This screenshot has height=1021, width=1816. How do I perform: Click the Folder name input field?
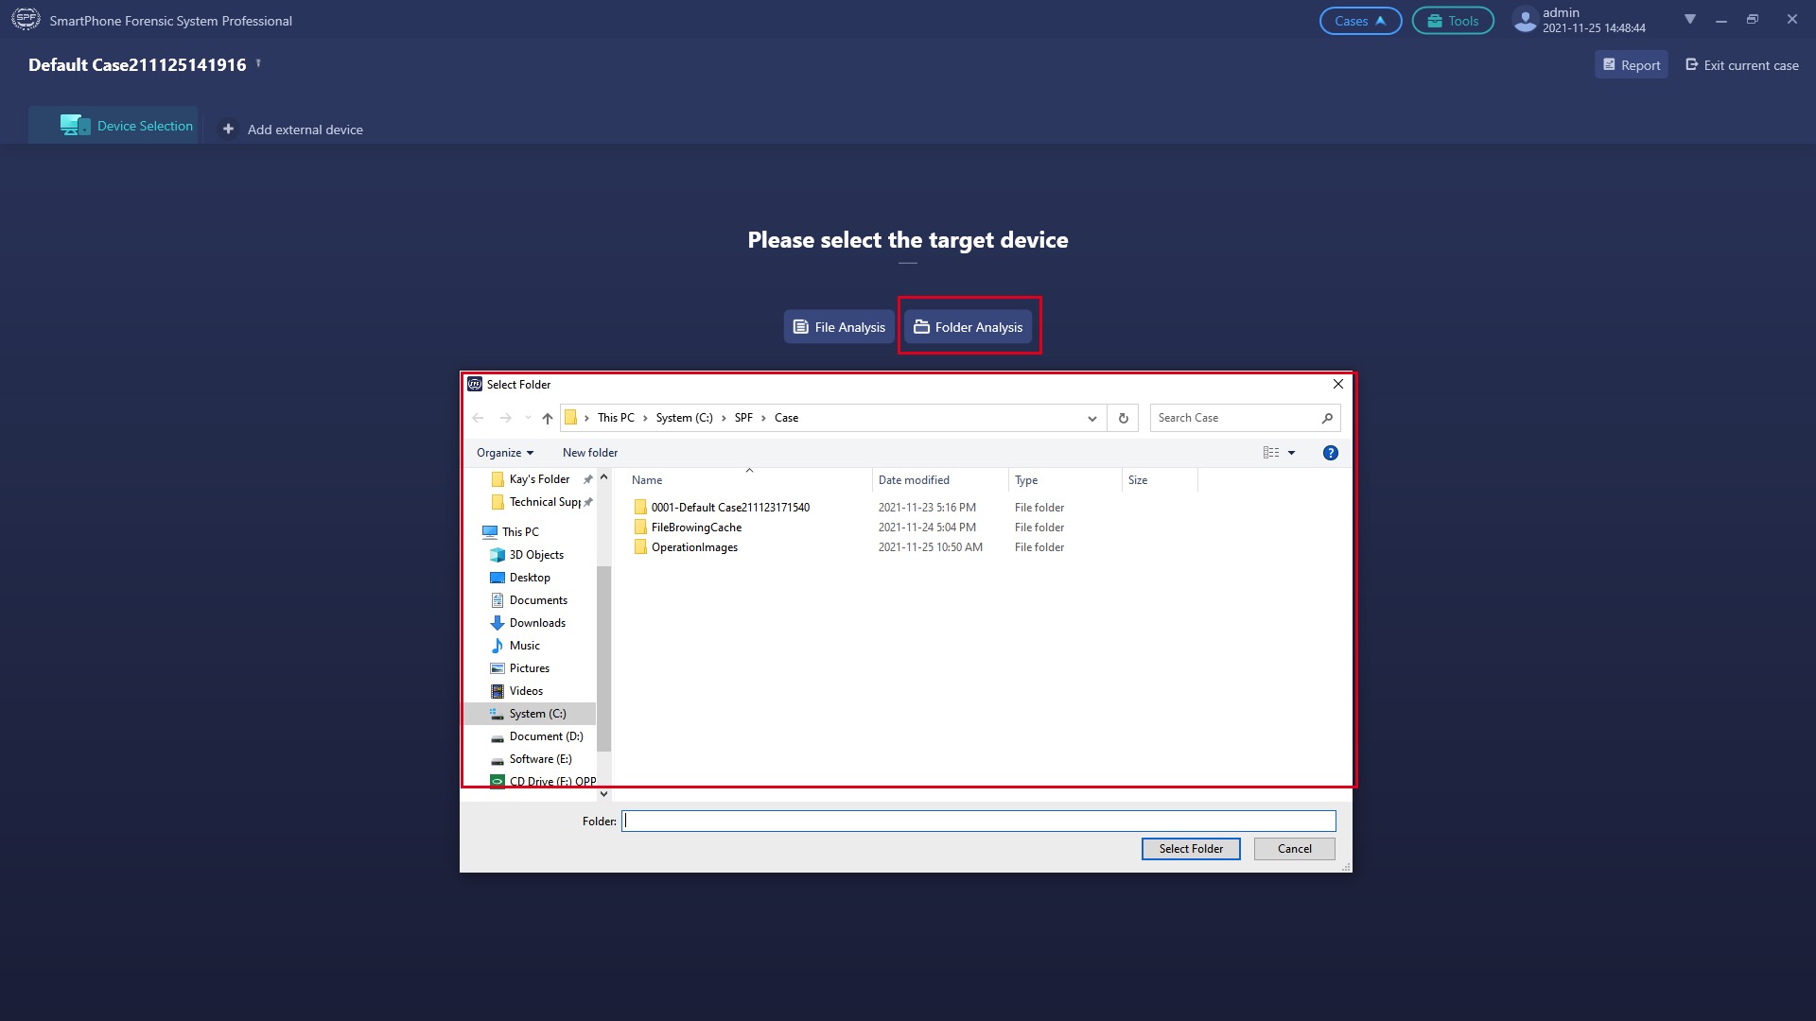point(978,821)
